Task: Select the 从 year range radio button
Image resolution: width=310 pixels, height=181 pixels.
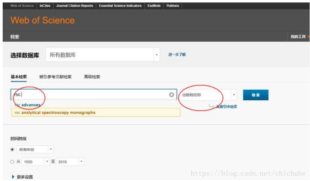Action: tap(12, 162)
